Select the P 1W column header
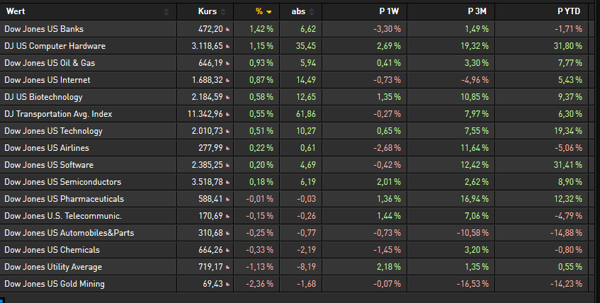 point(389,11)
